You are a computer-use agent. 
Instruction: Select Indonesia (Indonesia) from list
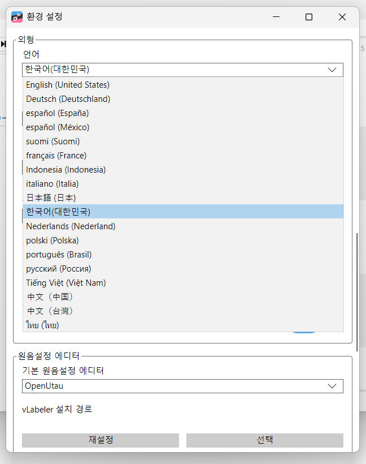pos(66,170)
